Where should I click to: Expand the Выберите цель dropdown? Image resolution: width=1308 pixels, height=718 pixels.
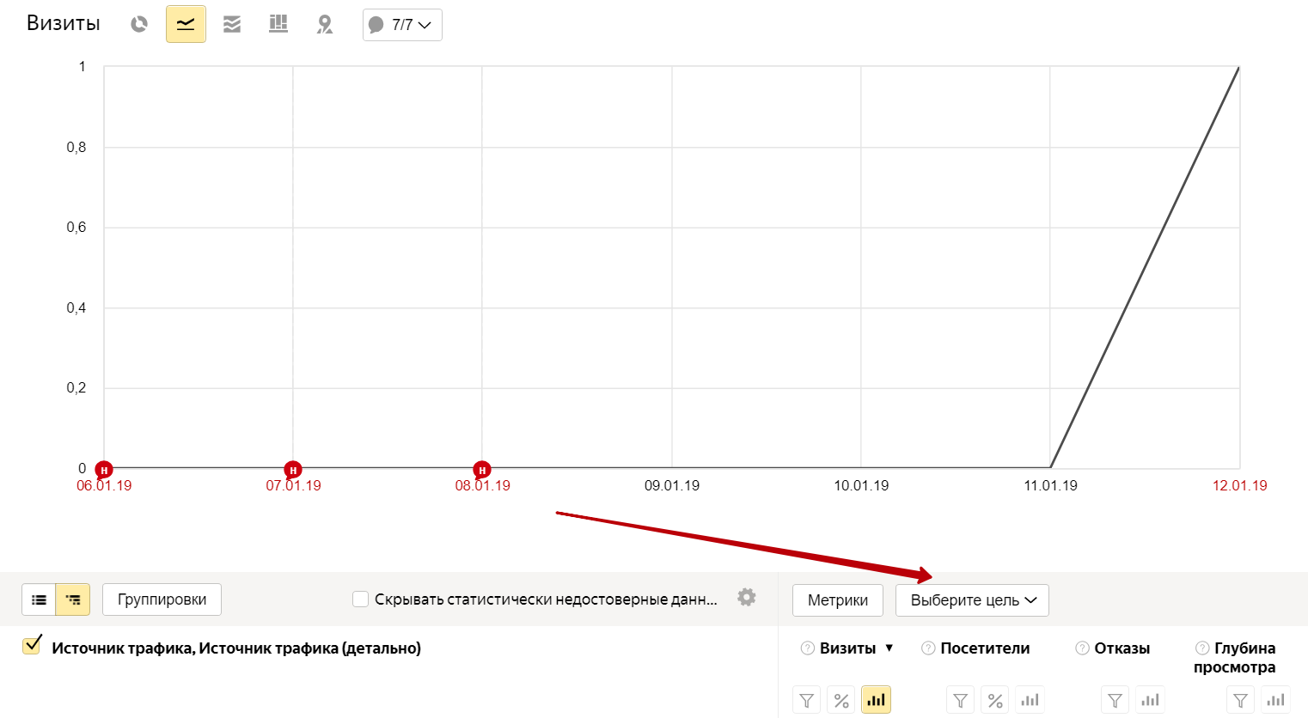[972, 600]
